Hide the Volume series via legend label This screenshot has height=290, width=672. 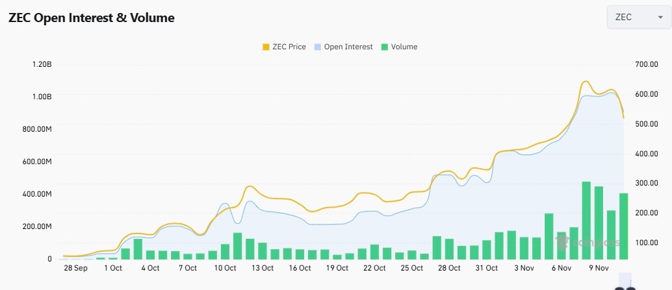[405, 47]
